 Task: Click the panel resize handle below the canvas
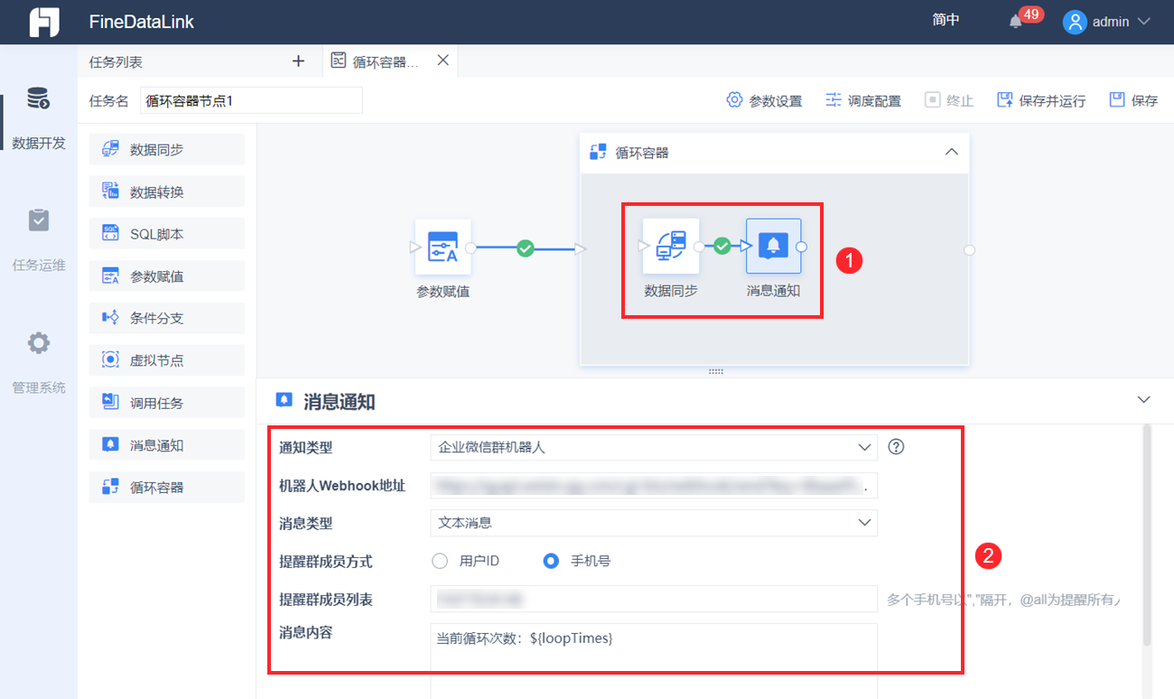[716, 371]
